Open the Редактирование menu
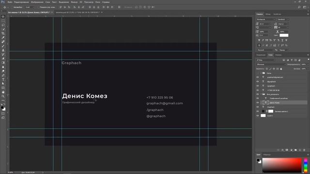The image size is (310, 174). 21,2
